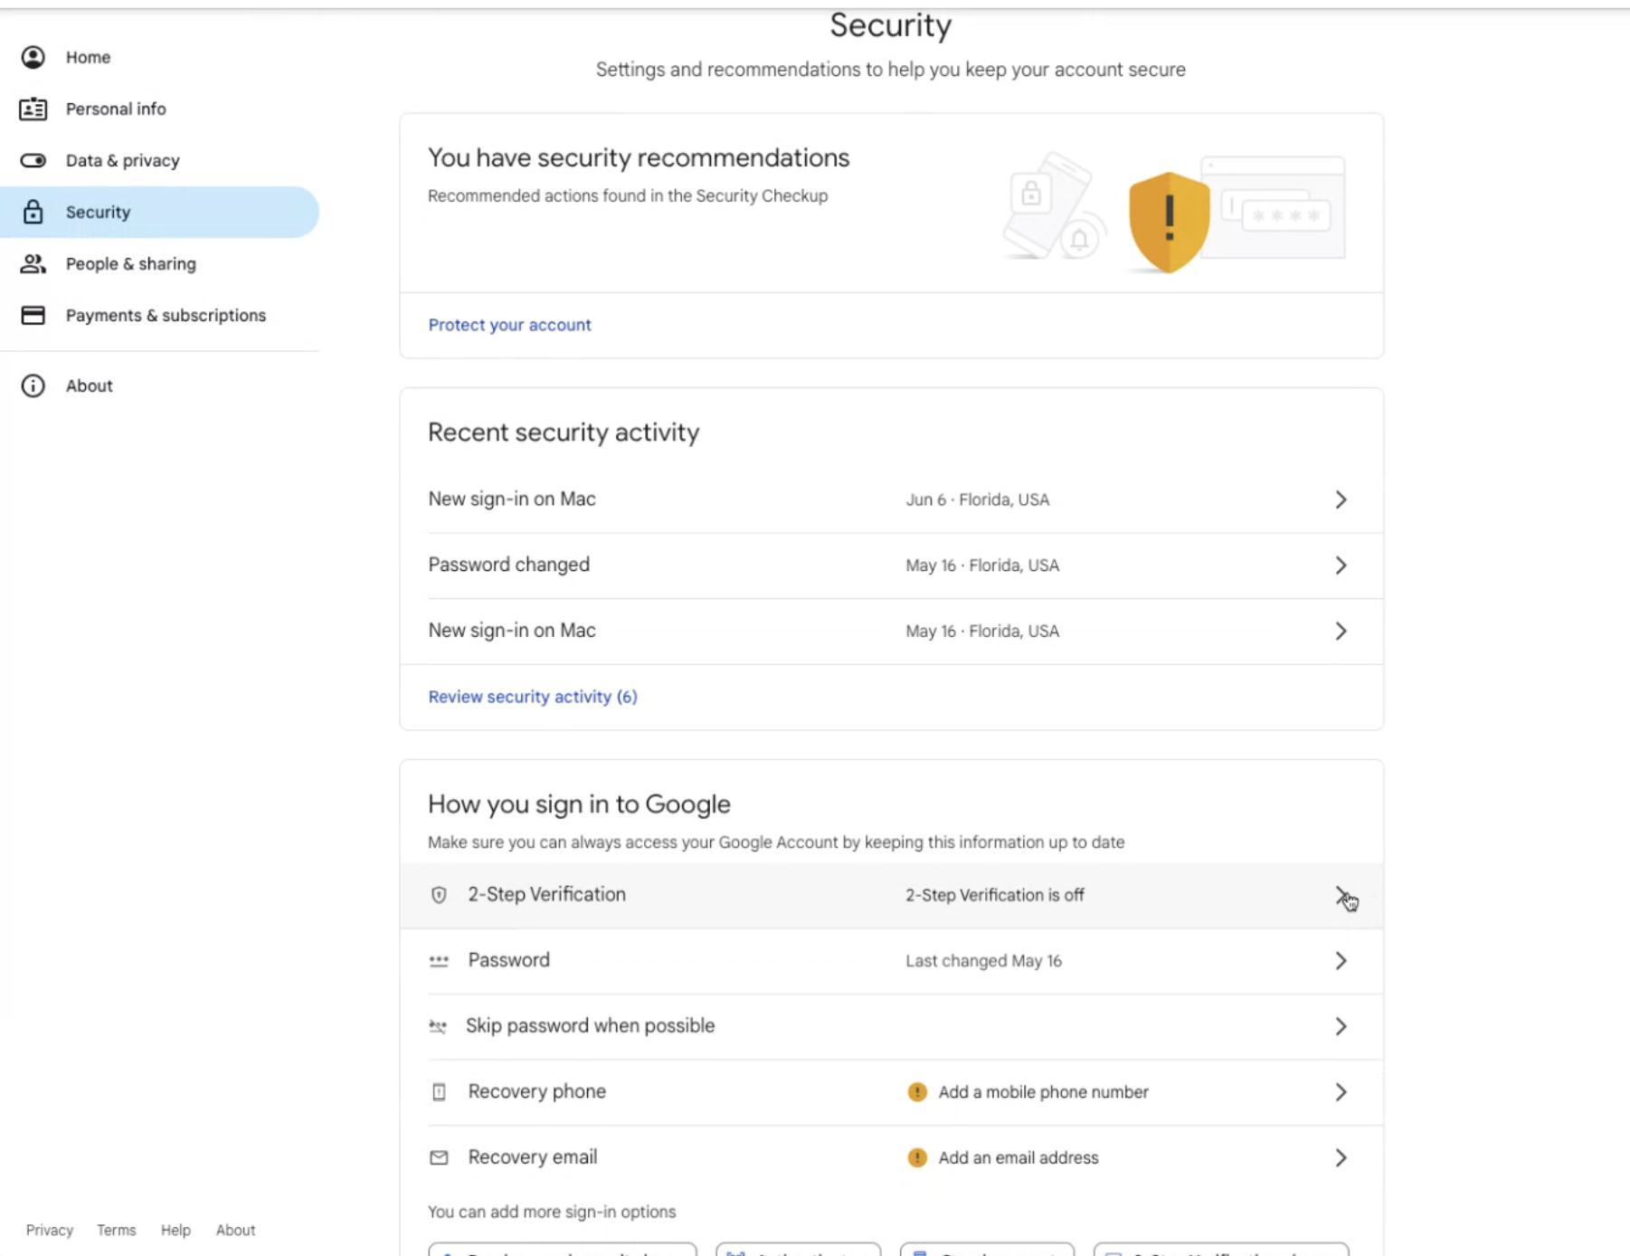Click Add an email address warning
The image size is (1630, 1256).
(x=1018, y=1157)
